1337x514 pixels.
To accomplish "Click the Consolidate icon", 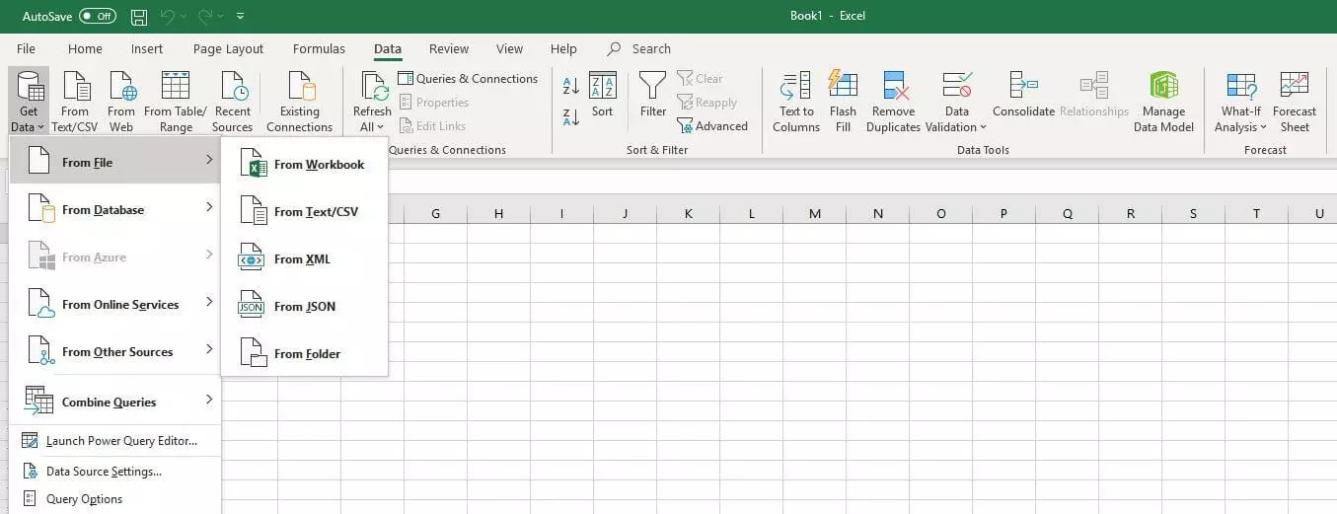I will [x=1023, y=86].
